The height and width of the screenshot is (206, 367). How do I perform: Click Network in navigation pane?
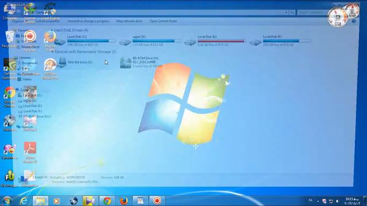(25, 127)
